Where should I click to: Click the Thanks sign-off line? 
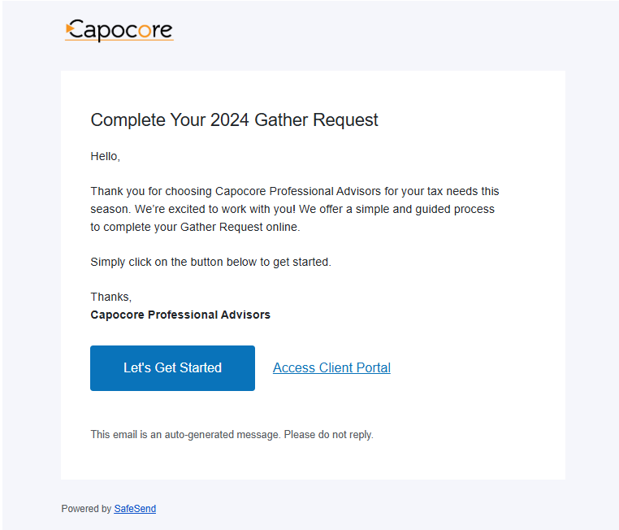click(x=111, y=297)
